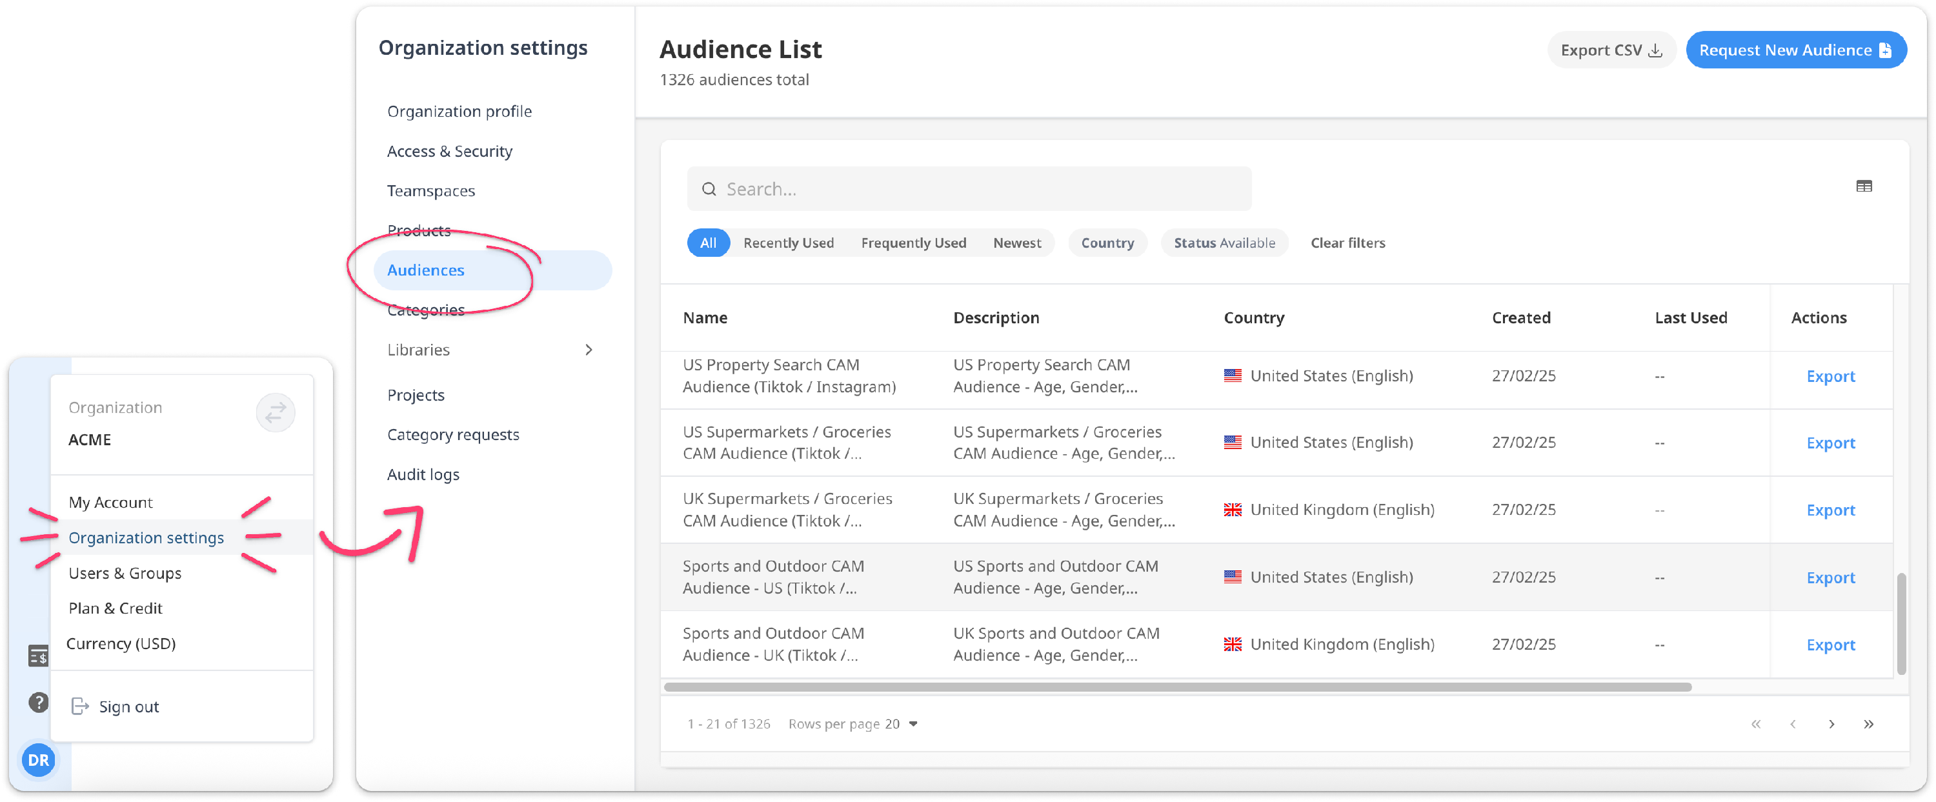Click the help question mark icon
1936x802 pixels.
tap(38, 702)
